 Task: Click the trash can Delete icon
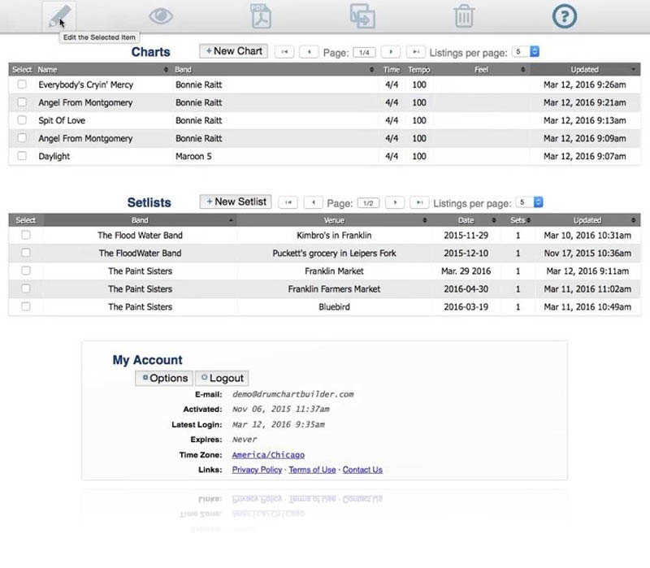464,15
